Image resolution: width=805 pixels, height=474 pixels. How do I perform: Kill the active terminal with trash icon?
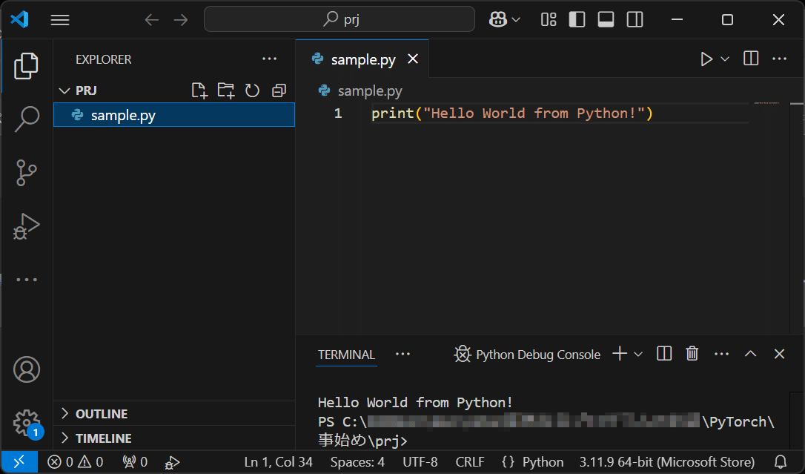(x=692, y=354)
